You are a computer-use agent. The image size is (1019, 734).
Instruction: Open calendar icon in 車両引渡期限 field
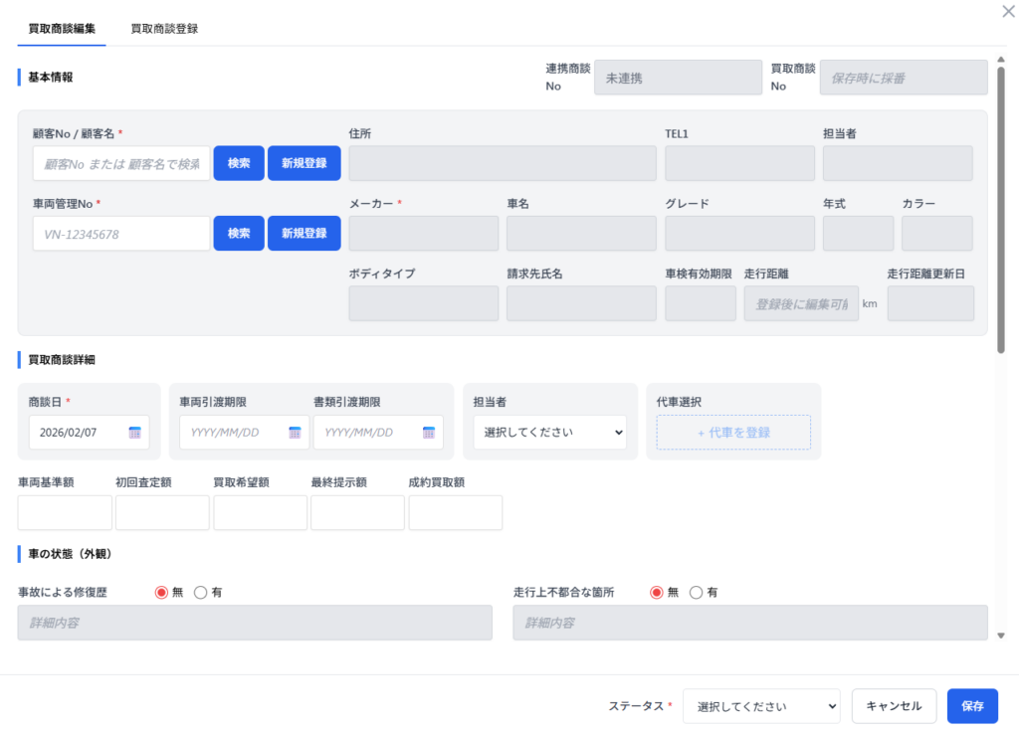click(295, 433)
